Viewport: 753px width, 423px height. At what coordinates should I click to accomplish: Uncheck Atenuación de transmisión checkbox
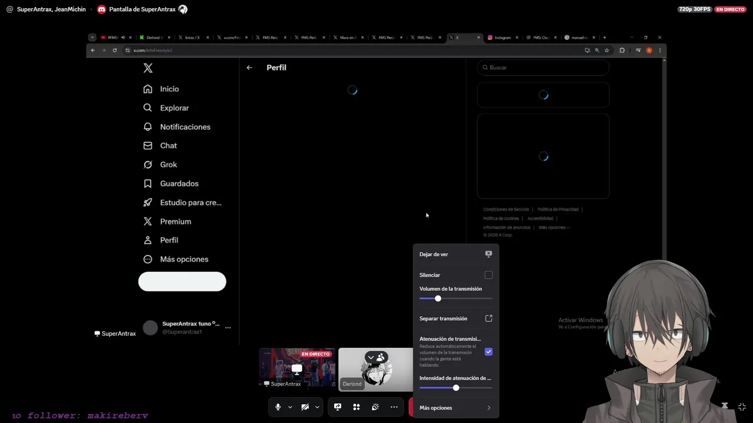488,352
